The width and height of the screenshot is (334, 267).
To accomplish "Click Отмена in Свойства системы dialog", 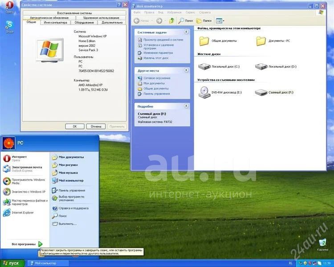I will (x=96, y=126).
